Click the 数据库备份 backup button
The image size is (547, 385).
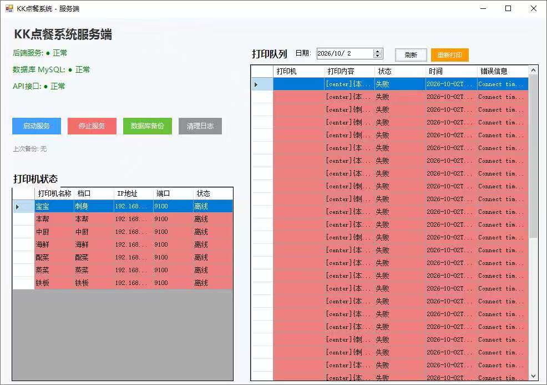tap(148, 126)
